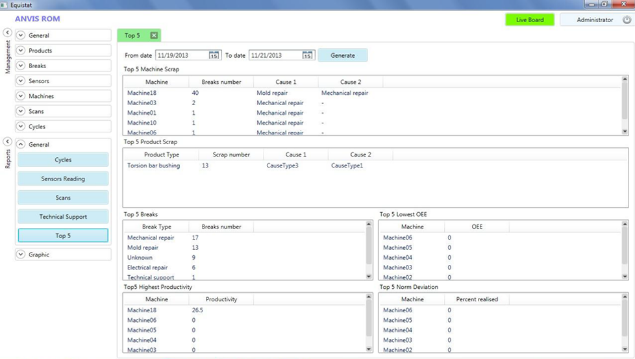Screen dimensions: 635x359
Task: Select the Electrical repair break row
Action: point(245,267)
